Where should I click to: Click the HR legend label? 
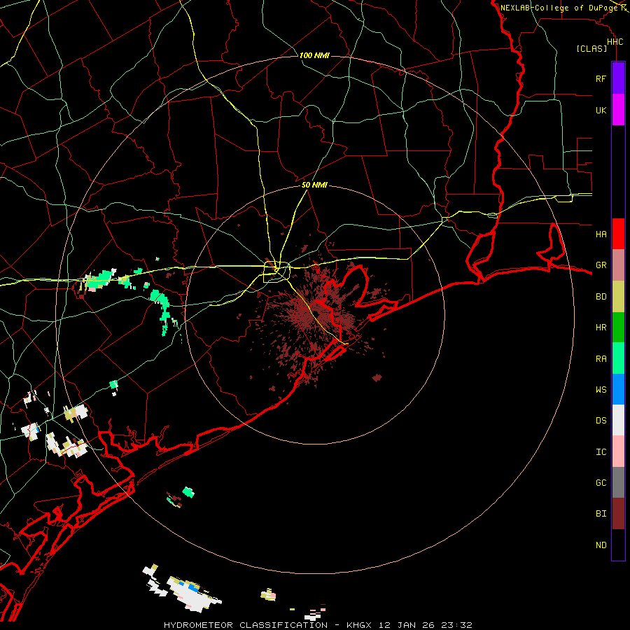[x=601, y=328]
